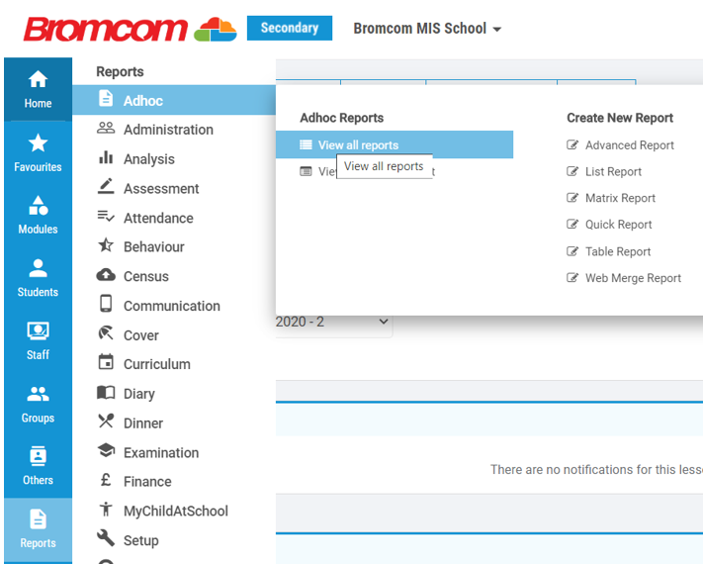703x564 pixels.
Task: Click the Administration people icon
Action: (106, 128)
